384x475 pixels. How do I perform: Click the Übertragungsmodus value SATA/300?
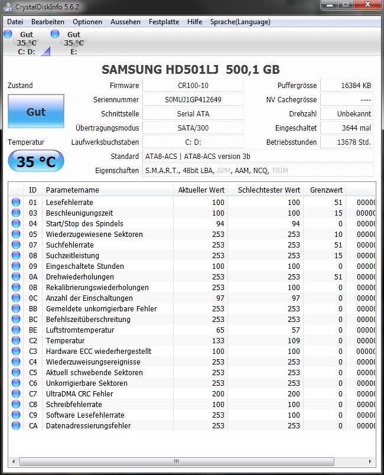click(x=193, y=128)
